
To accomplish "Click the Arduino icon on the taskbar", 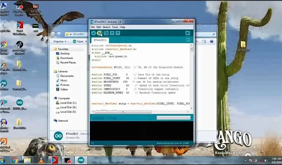I will [81, 160].
